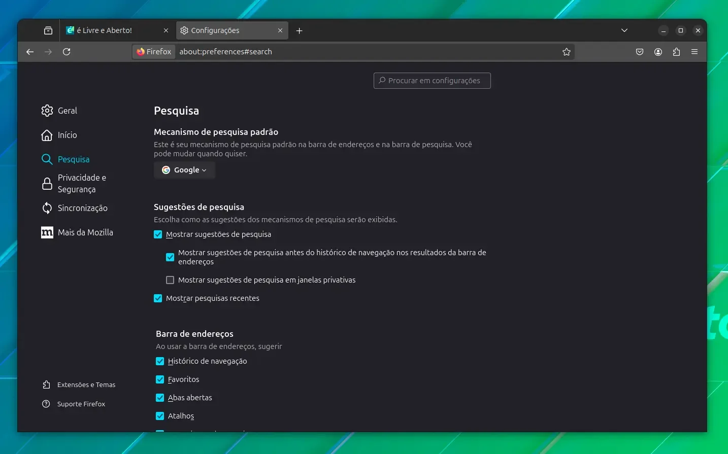Close the Configurações tab
This screenshot has width=728, height=454.
point(280,30)
